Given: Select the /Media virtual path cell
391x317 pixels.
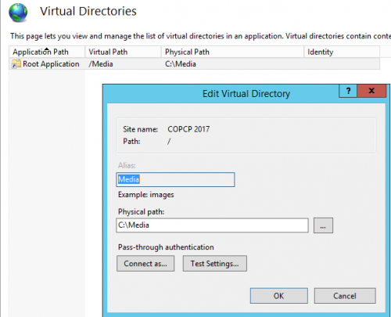Looking at the screenshot, I should click(101, 64).
